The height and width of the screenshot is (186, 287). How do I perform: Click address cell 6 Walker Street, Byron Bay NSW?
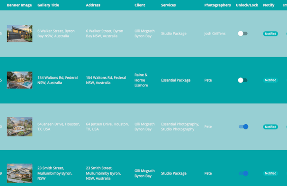point(105,34)
